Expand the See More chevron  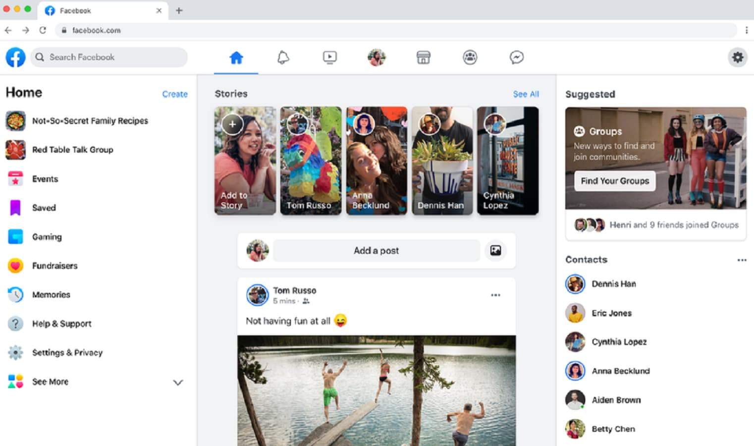(x=178, y=382)
